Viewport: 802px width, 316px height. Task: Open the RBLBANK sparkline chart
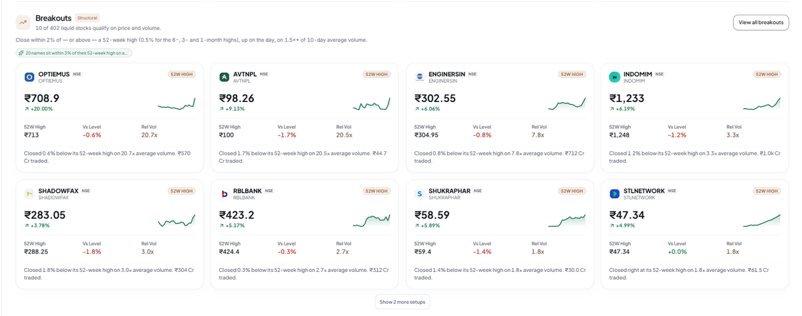[372, 220]
